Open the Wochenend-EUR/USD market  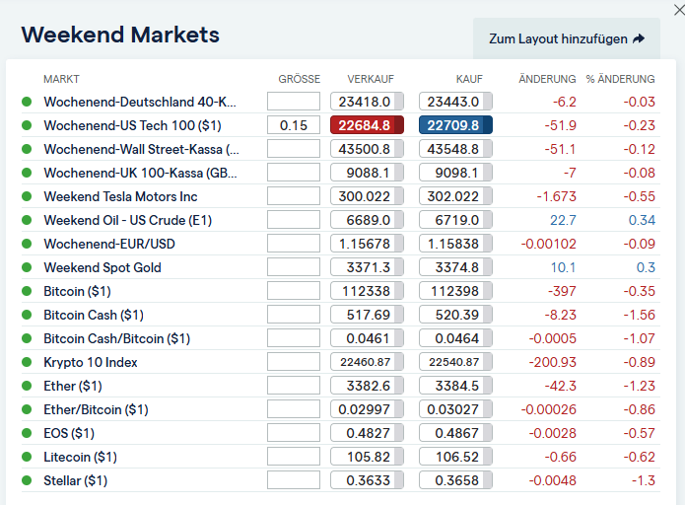[109, 244]
